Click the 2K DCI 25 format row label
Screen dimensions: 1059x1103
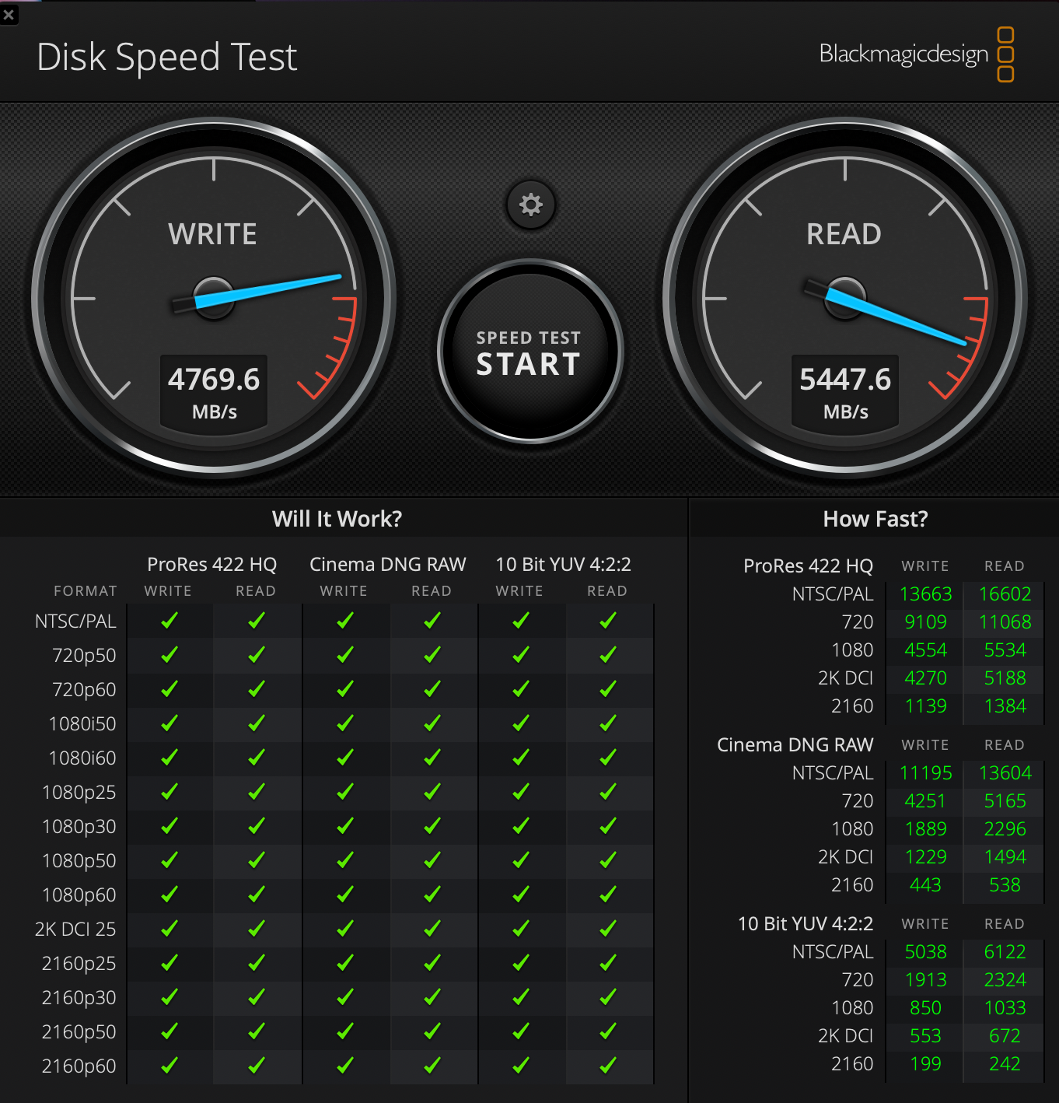(x=75, y=929)
